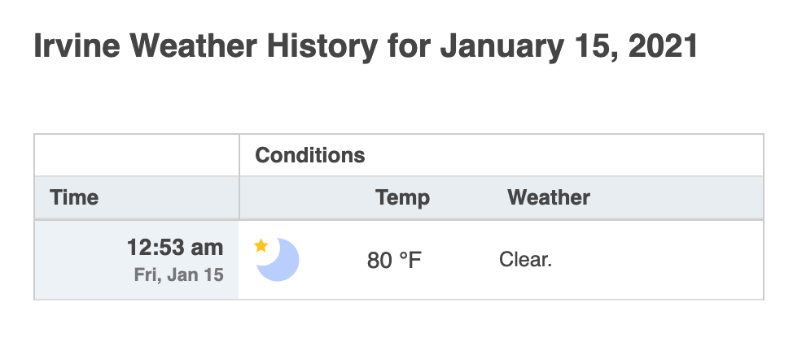Viewport: 793px width, 341px height.
Task: Click the Temp column header
Action: (x=402, y=197)
